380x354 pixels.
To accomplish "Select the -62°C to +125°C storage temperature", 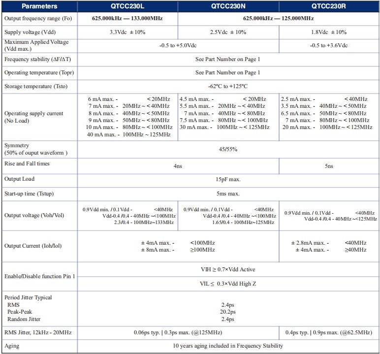I will pos(227,86).
